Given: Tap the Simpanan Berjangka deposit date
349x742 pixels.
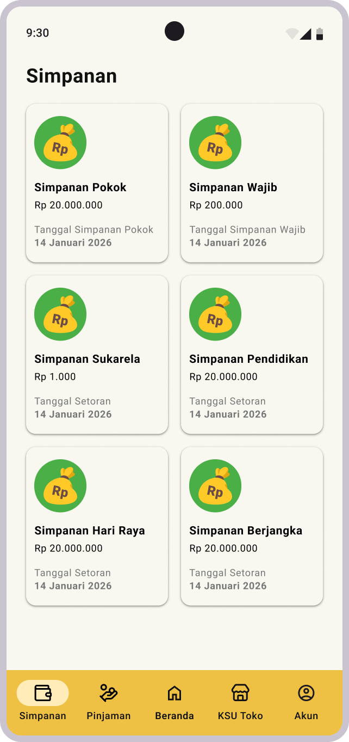Looking at the screenshot, I should [x=228, y=586].
